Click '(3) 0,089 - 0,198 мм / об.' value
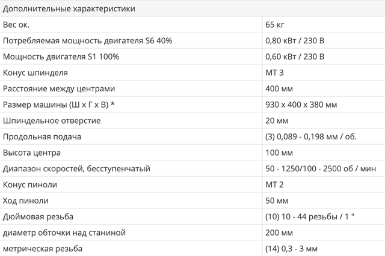The height and width of the screenshot is (256, 385). click(x=311, y=136)
